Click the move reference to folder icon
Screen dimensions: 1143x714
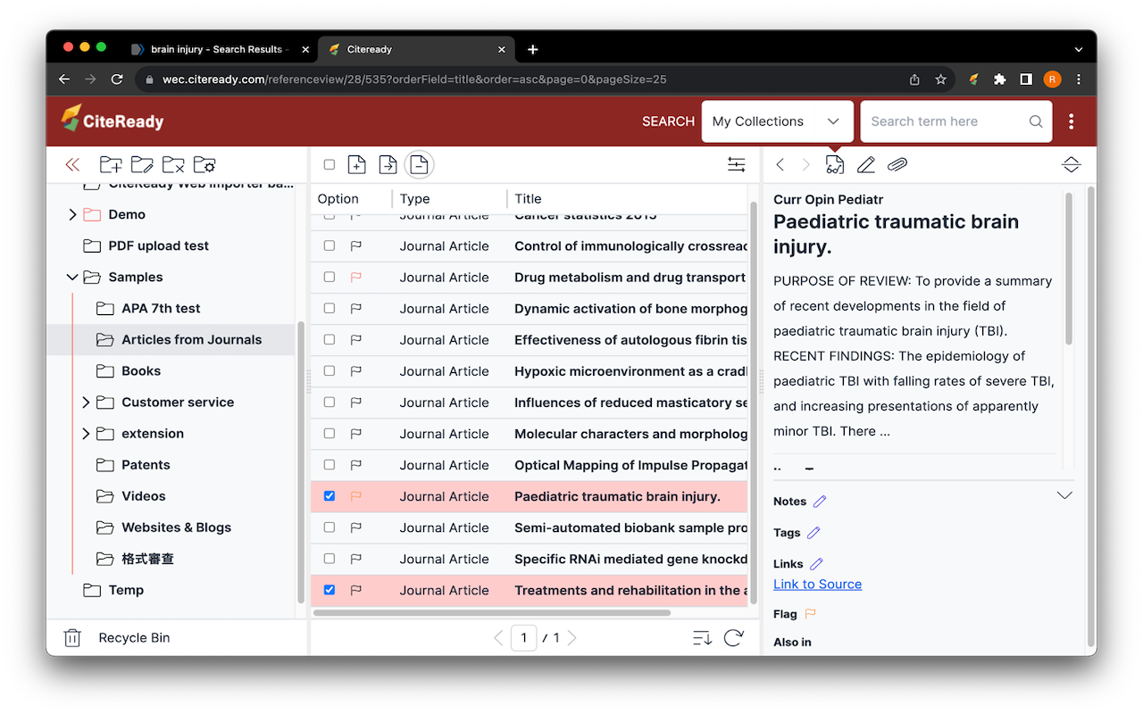point(388,164)
